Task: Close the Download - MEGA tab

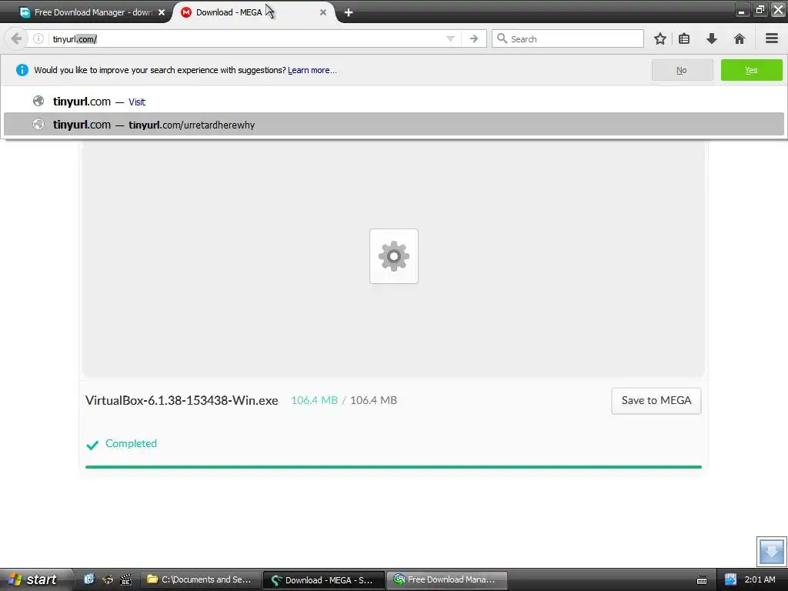Action: (323, 12)
